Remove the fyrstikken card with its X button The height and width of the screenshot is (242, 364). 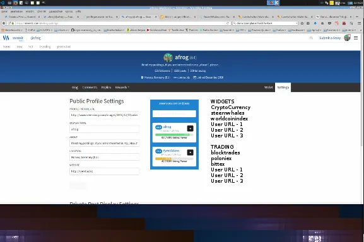[x=190, y=153]
